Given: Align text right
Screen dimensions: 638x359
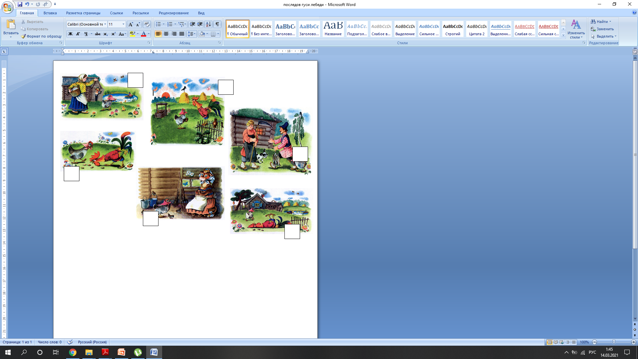Looking at the screenshot, I should (x=174, y=34).
